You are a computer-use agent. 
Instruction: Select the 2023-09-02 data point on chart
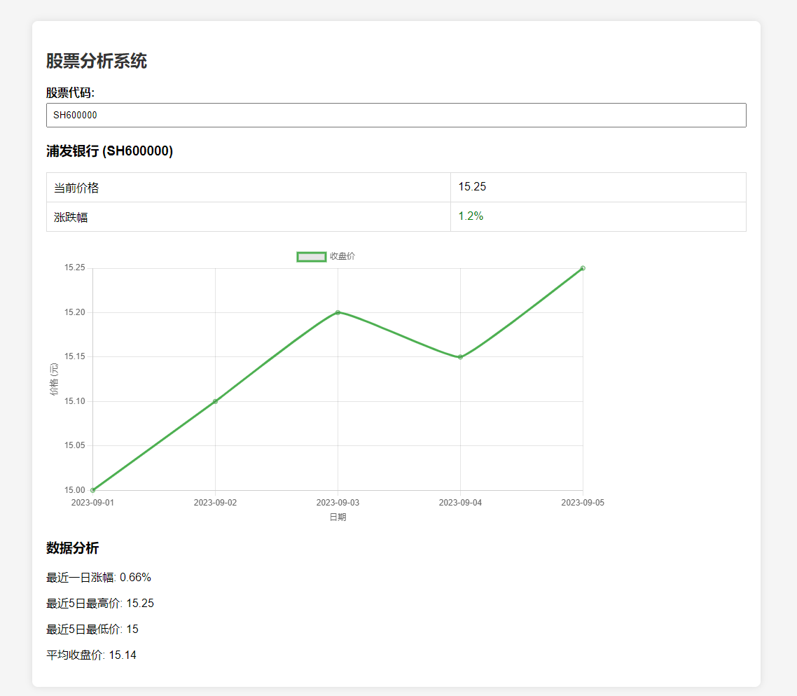pyautogui.click(x=215, y=401)
